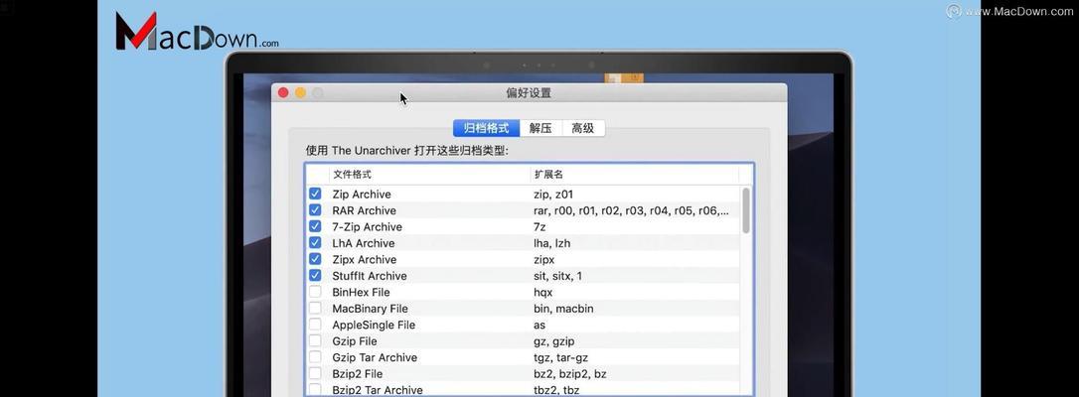Switch to the 归档格式 tab
Viewport: 1079px width, 397px height.
pyautogui.click(x=487, y=128)
